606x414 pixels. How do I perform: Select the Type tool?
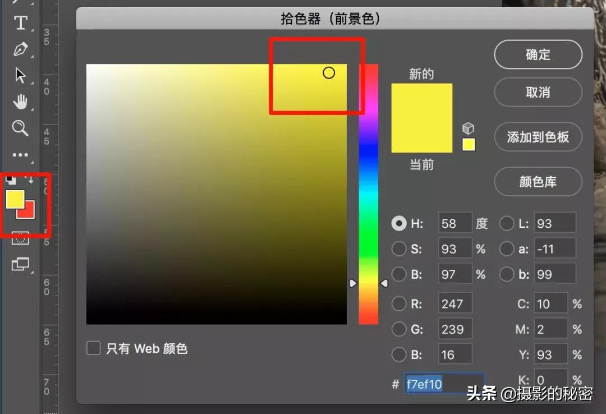(21, 23)
